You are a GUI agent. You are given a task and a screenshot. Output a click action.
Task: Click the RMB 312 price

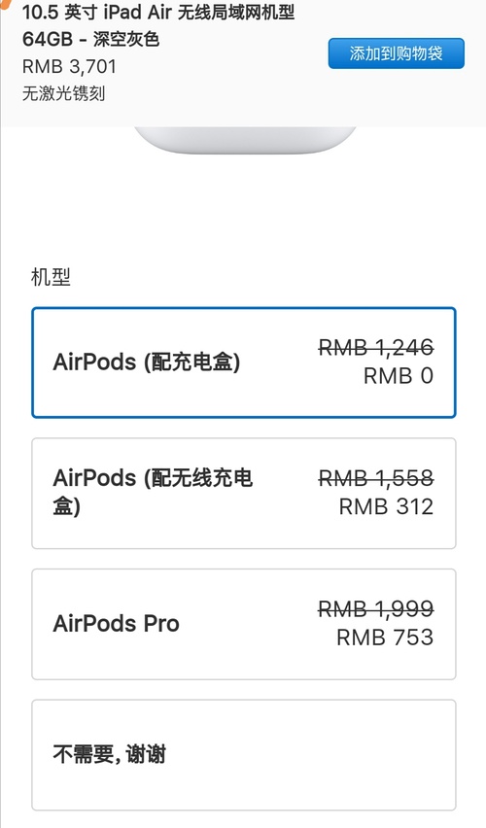coord(386,507)
